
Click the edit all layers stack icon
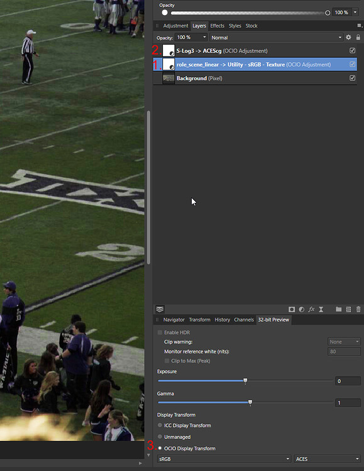point(160,309)
